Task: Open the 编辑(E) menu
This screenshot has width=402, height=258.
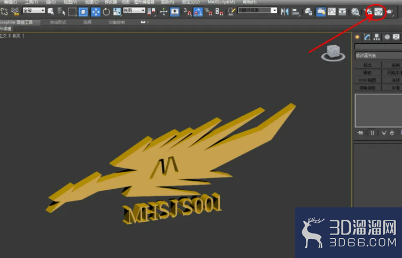Action: tap(10, 2)
